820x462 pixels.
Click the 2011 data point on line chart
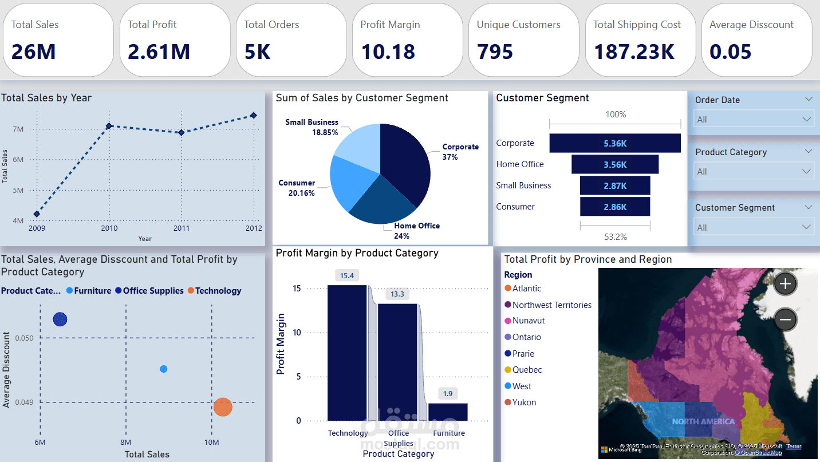pyautogui.click(x=182, y=132)
